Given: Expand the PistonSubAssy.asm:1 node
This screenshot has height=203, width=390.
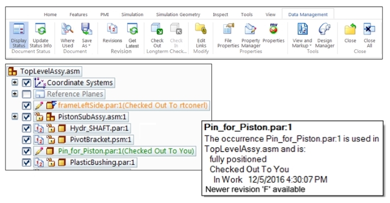Looking at the screenshot, I should [x=15, y=117].
